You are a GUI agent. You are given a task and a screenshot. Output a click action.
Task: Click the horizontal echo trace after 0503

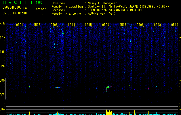click(58, 88)
